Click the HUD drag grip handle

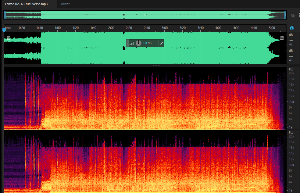point(128,43)
